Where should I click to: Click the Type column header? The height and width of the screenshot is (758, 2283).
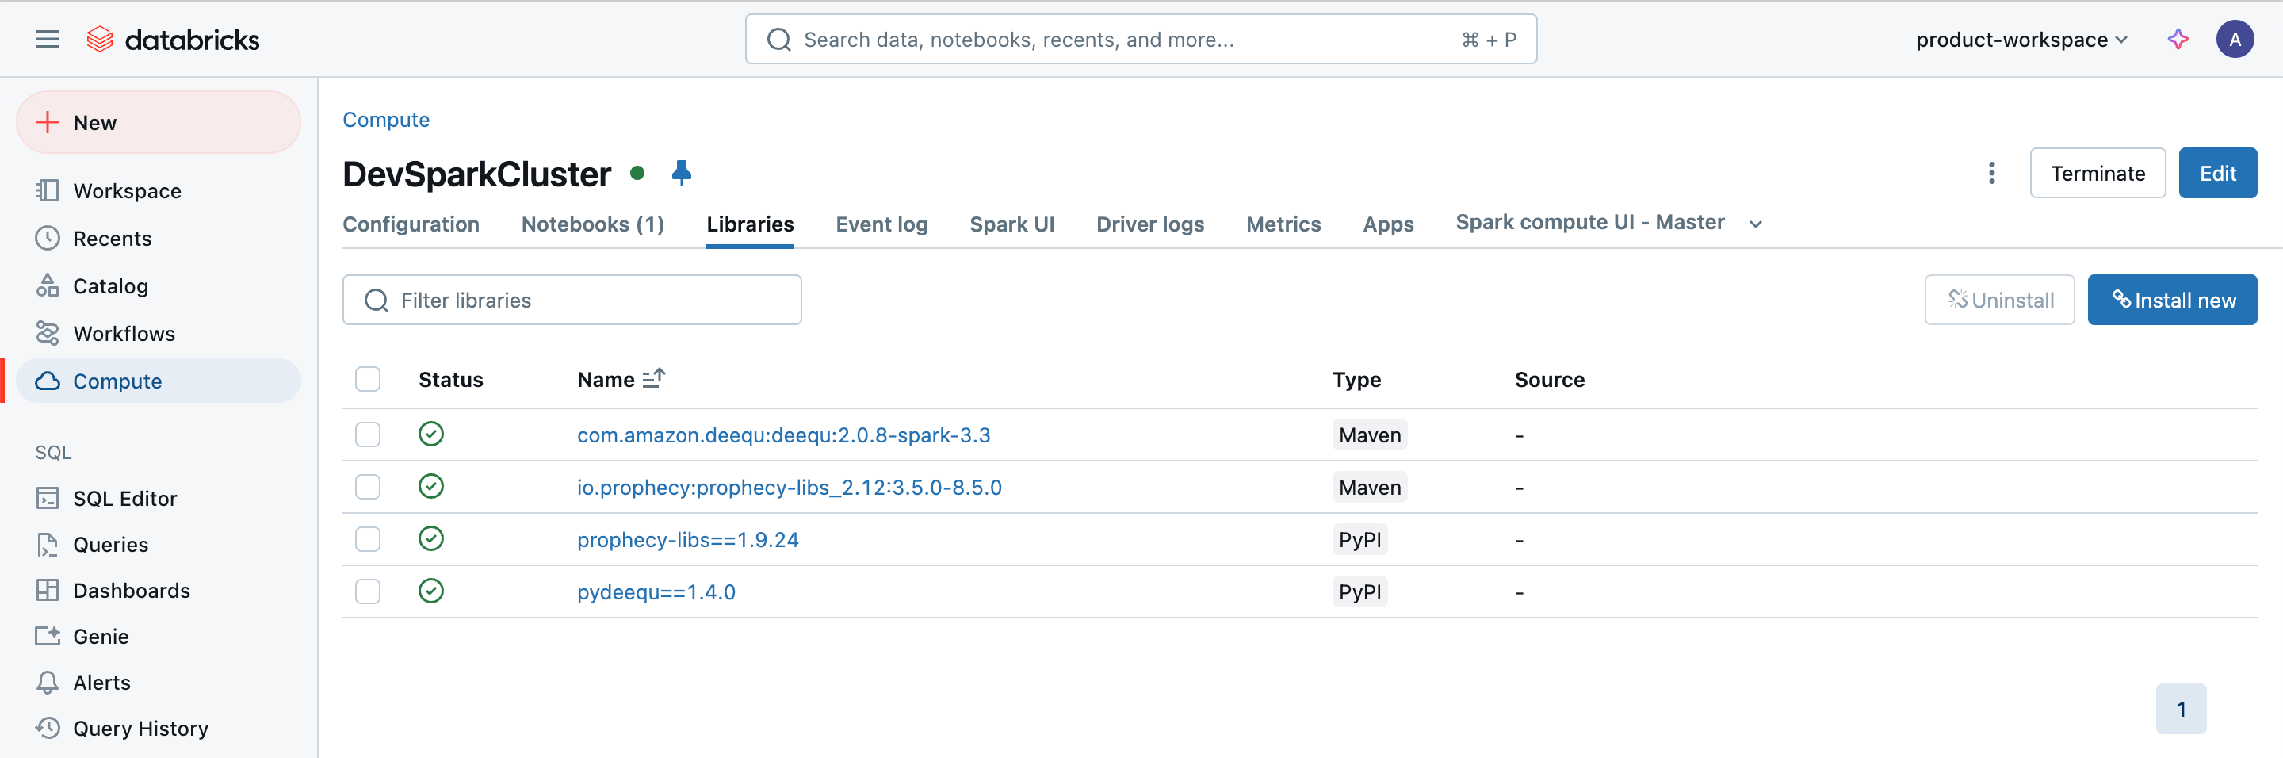coord(1357,380)
